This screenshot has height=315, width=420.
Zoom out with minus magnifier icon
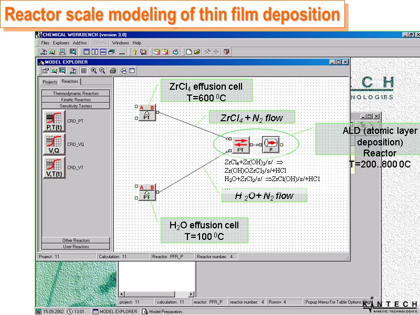pos(102,71)
